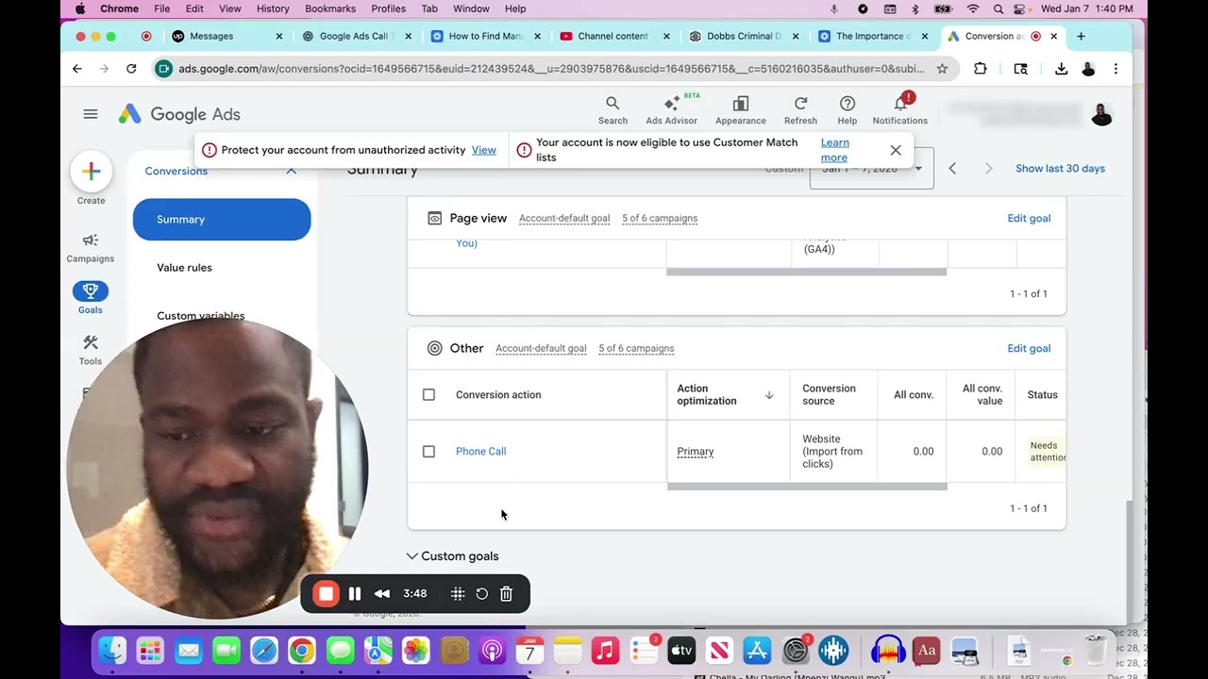Open Custom variables in sidebar
Viewport: 1208px width, 679px height.
(201, 316)
